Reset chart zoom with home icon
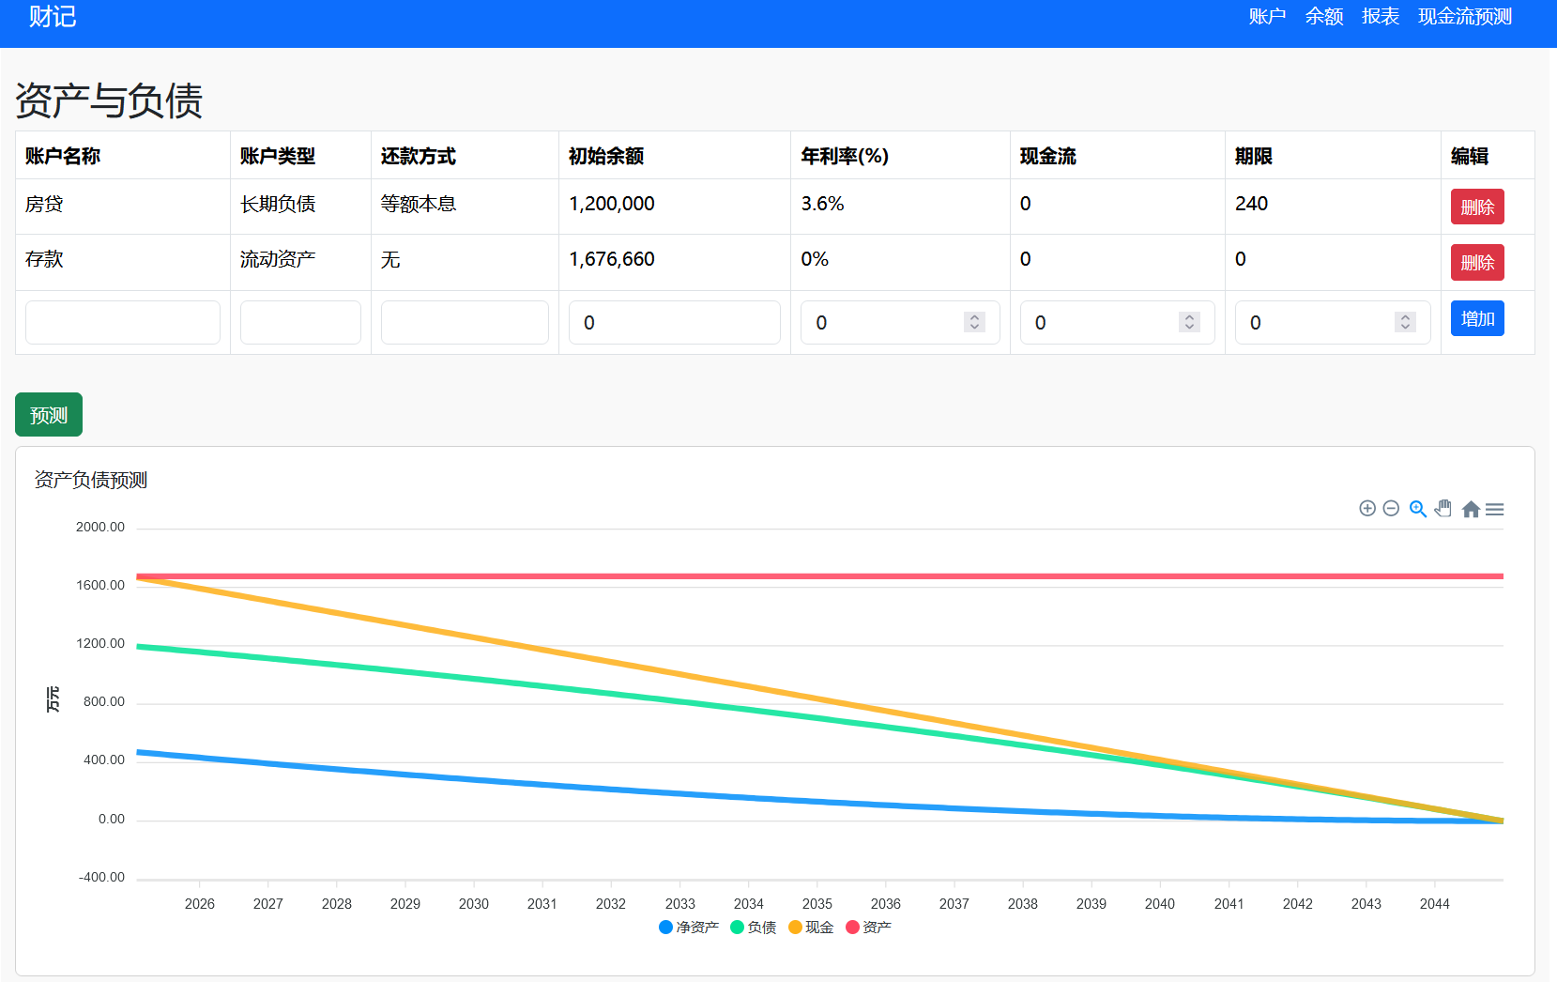Image resolution: width=1557 pixels, height=982 pixels. tap(1471, 509)
